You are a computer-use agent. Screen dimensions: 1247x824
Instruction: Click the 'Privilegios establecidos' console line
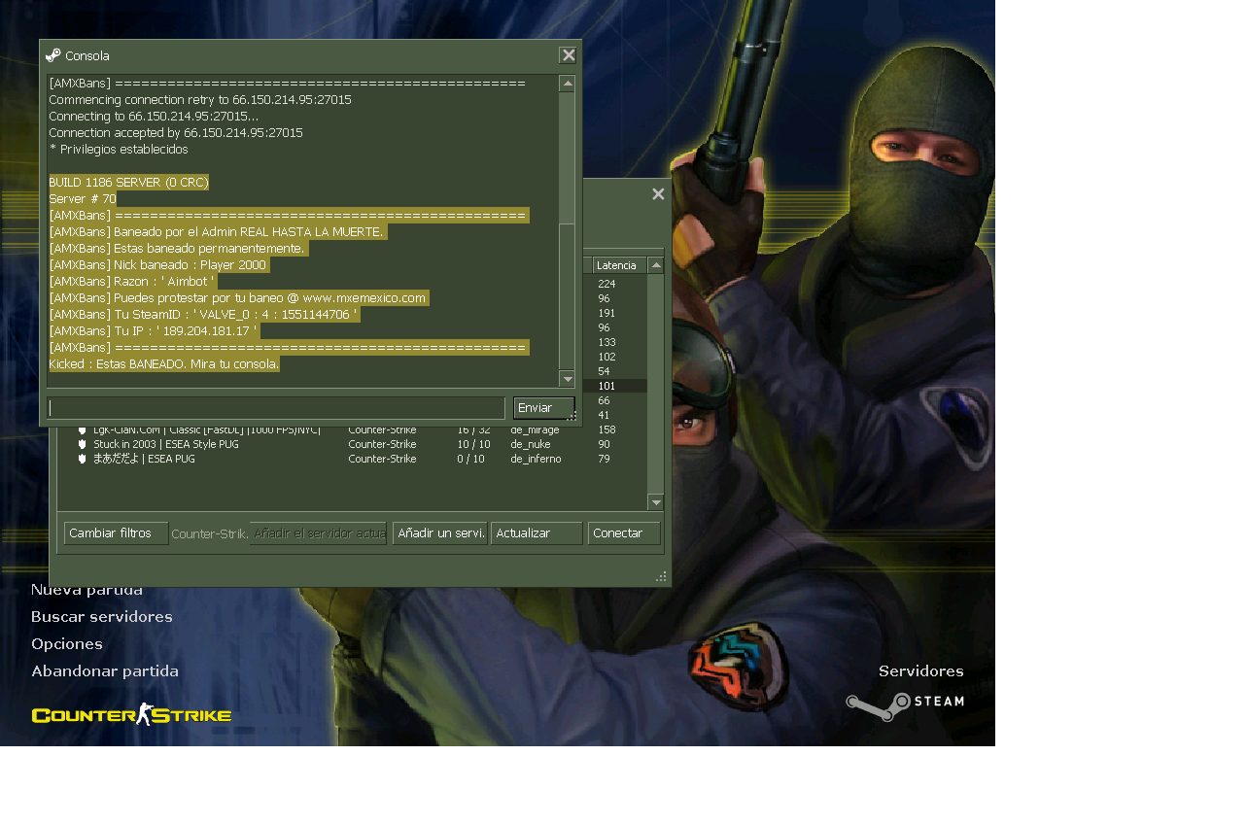[119, 149]
